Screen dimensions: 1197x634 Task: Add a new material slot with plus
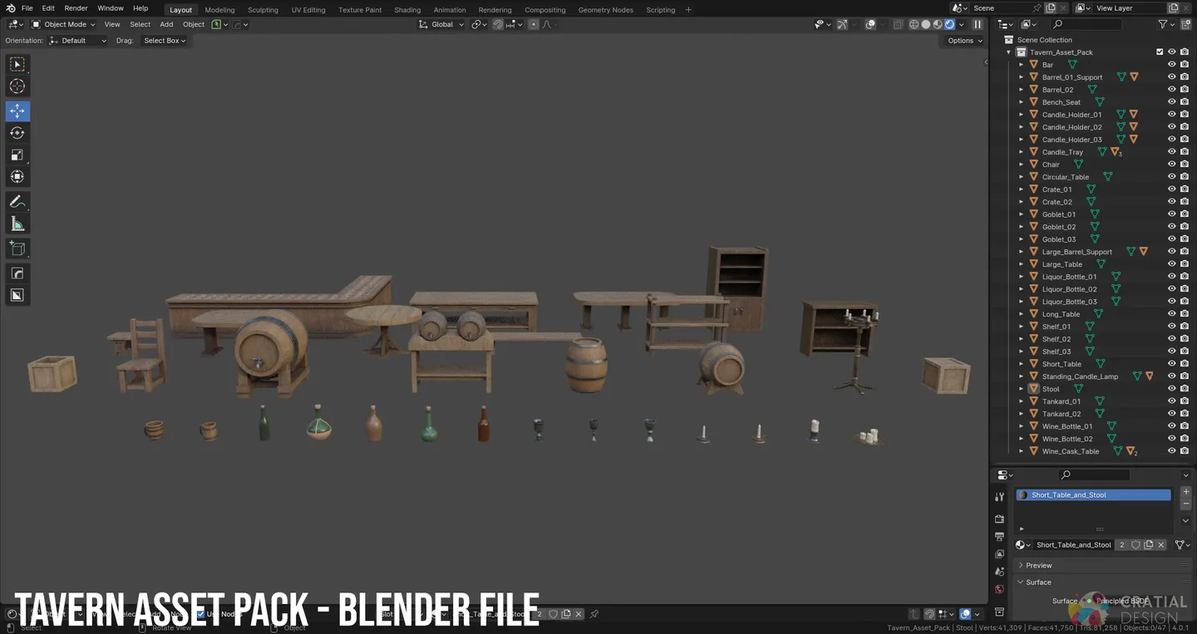coord(1186,492)
